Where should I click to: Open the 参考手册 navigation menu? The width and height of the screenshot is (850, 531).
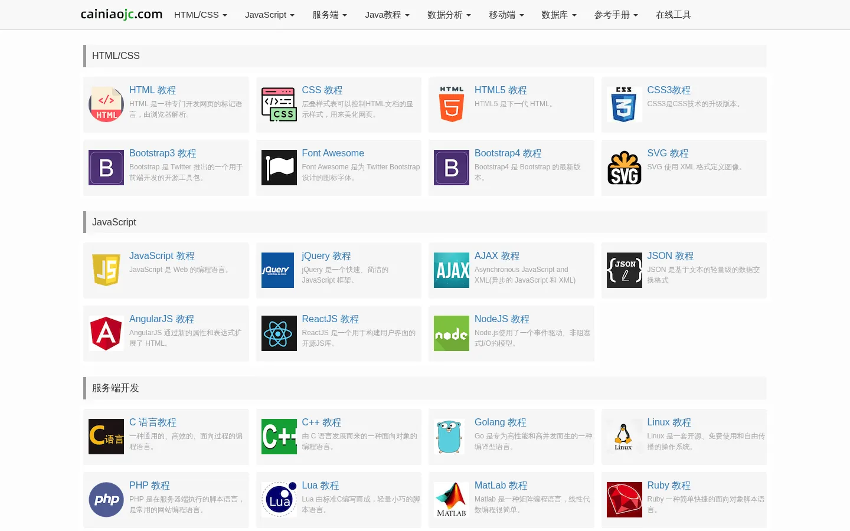pyautogui.click(x=616, y=15)
